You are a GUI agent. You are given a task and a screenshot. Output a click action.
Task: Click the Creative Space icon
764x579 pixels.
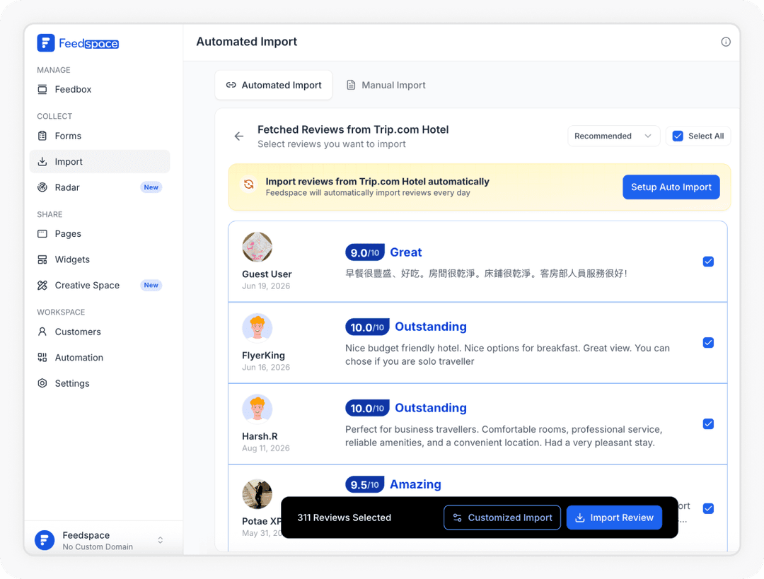42,286
